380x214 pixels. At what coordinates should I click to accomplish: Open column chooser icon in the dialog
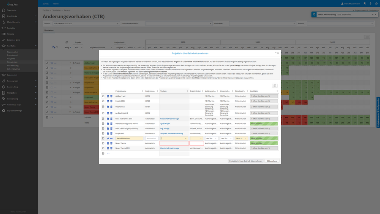click(x=275, y=86)
